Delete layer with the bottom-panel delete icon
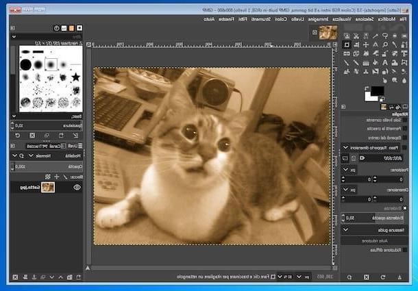The width and height of the screenshot is (418, 291). [15, 277]
